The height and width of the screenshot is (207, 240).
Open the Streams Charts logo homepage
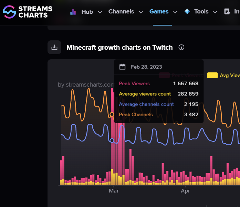click(28, 12)
